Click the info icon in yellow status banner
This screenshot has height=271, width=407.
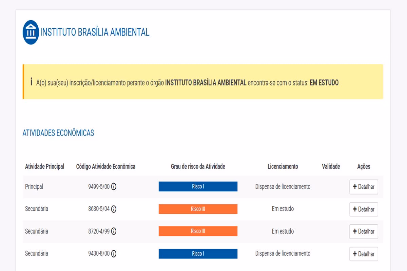(x=31, y=82)
